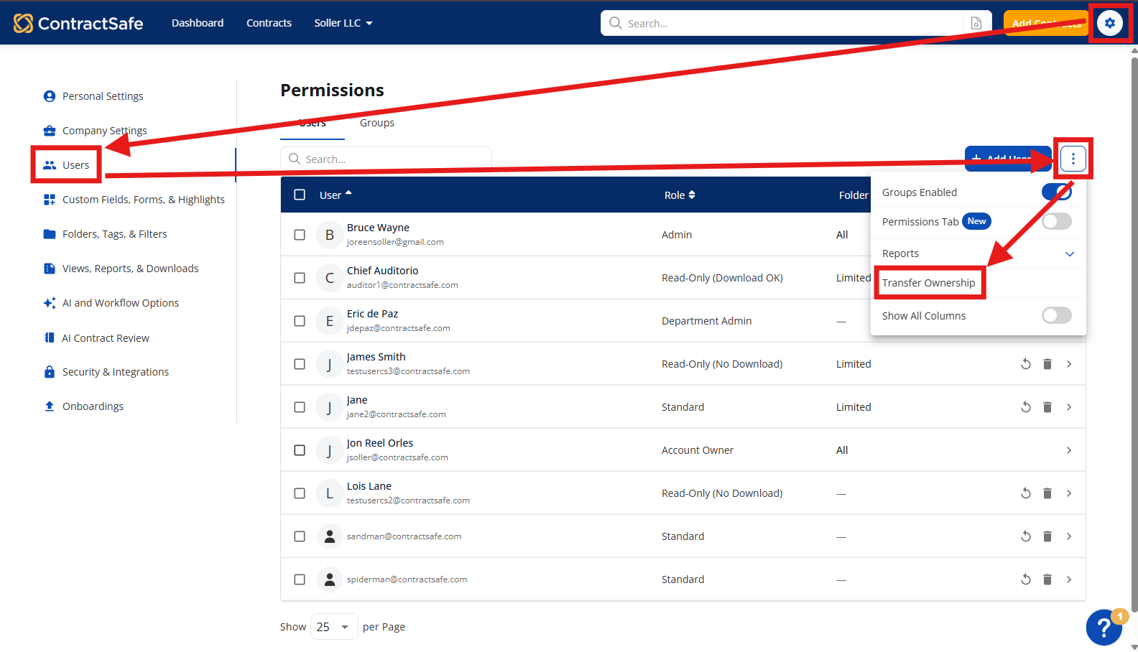Screen dimensions: 1138x652
Task: Click the users search field
Action: pyautogui.click(x=386, y=159)
